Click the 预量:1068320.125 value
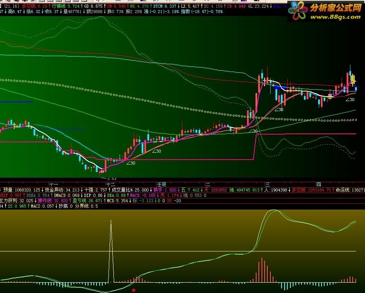This screenshot has width=365, height=293. point(22,190)
